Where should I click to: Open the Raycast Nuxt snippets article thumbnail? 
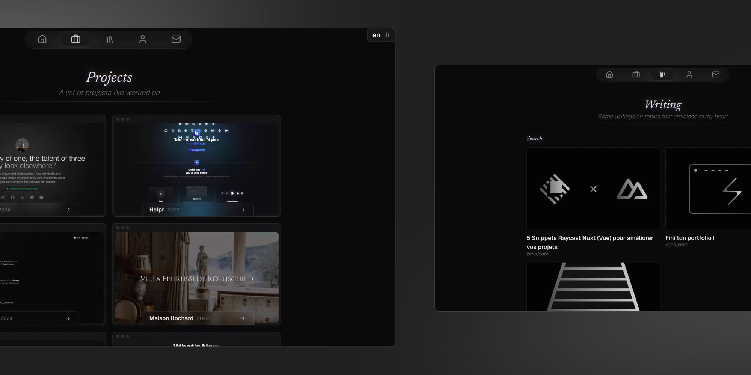593,189
